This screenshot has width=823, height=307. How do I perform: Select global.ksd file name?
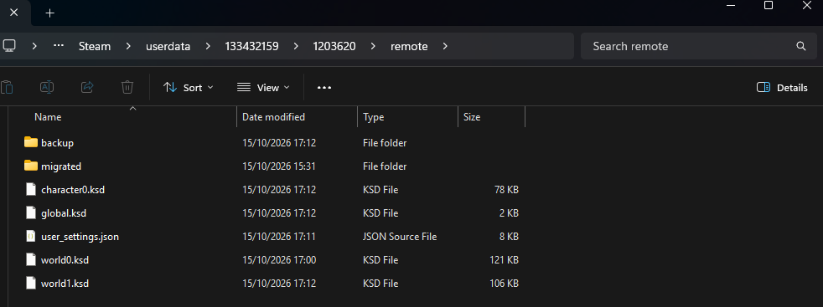pos(64,213)
